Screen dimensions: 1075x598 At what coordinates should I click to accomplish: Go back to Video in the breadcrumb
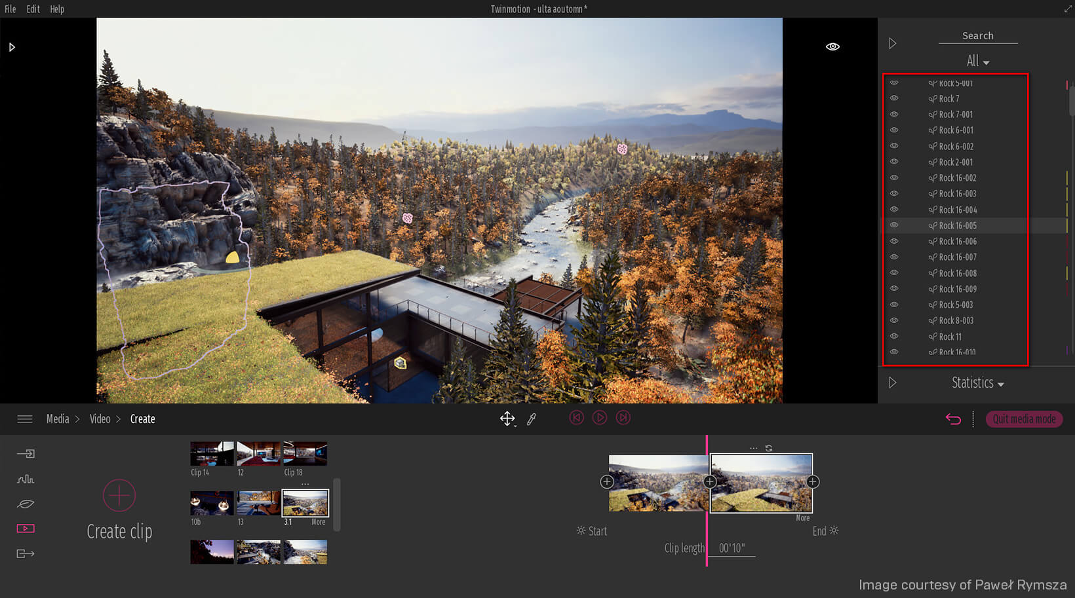[x=100, y=419]
